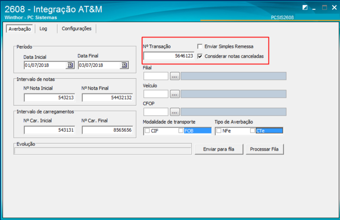Viewport: 340px width, 220px height.
Task: Click the Filial description gray field
Action: point(233,76)
